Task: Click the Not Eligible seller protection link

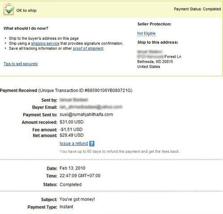Action: (x=146, y=34)
